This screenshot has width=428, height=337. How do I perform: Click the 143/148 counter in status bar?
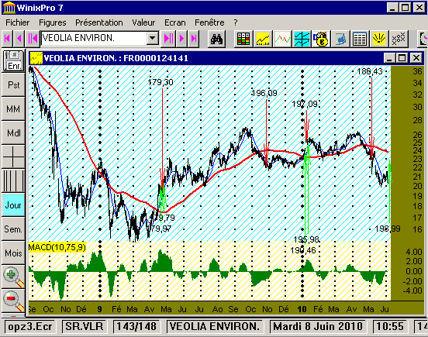tap(136, 326)
